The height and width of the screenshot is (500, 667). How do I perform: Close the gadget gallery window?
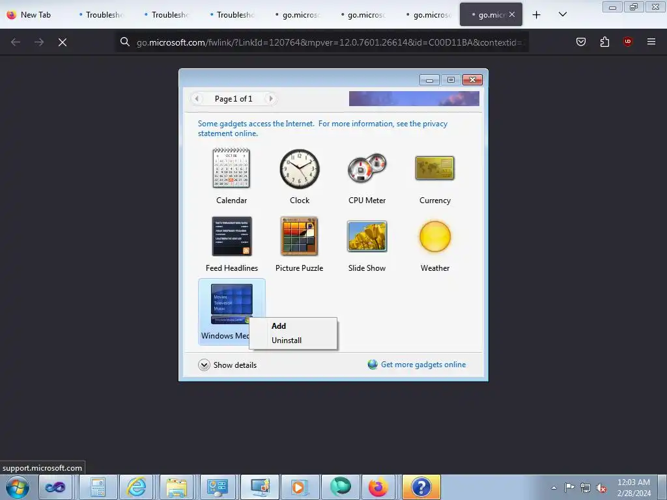[x=473, y=80]
